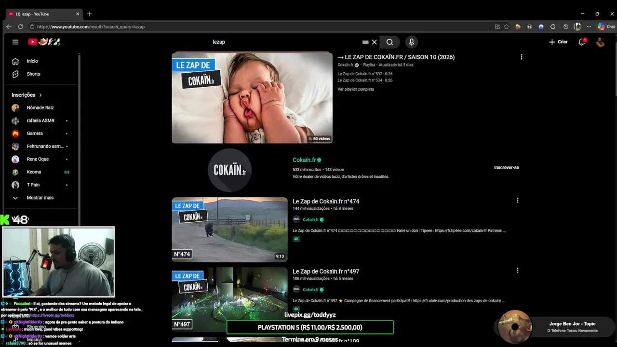Open the on-screen keyboard icon in search
Screen dimensions: 617x347
tap(365, 42)
